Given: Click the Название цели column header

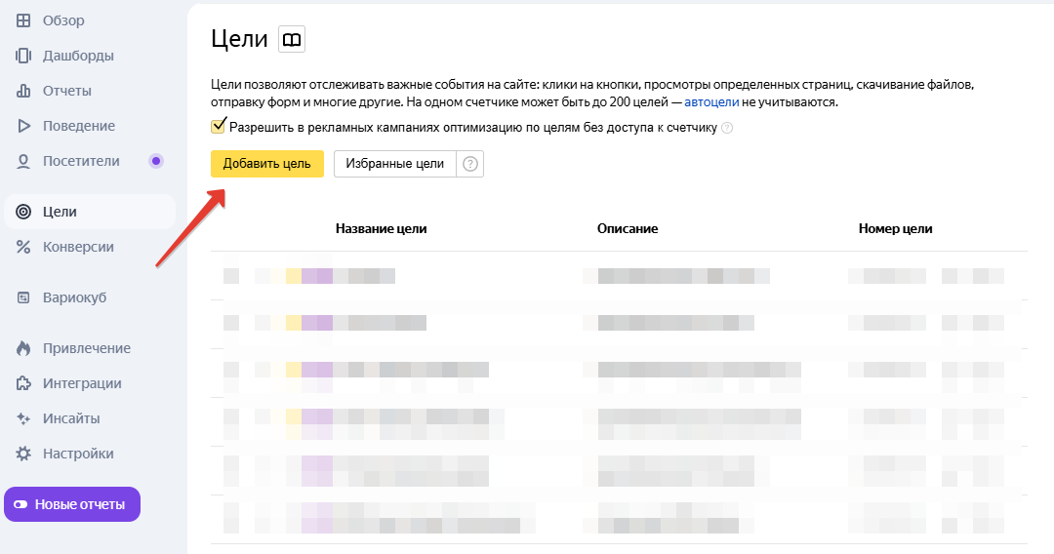Looking at the screenshot, I should [381, 228].
